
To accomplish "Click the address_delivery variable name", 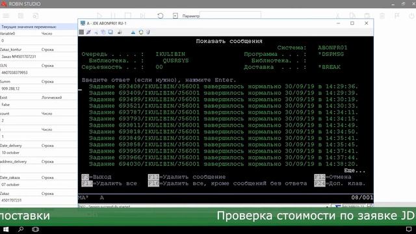I will coord(13,162).
